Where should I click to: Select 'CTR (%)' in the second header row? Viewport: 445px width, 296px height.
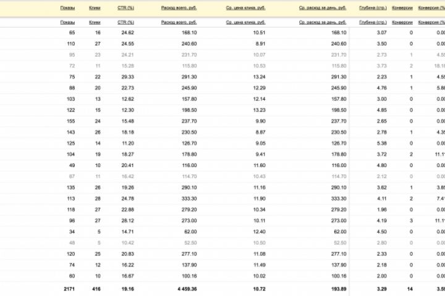[126, 22]
